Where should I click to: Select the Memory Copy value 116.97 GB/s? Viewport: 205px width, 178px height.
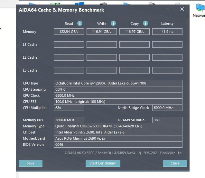pos(135,32)
